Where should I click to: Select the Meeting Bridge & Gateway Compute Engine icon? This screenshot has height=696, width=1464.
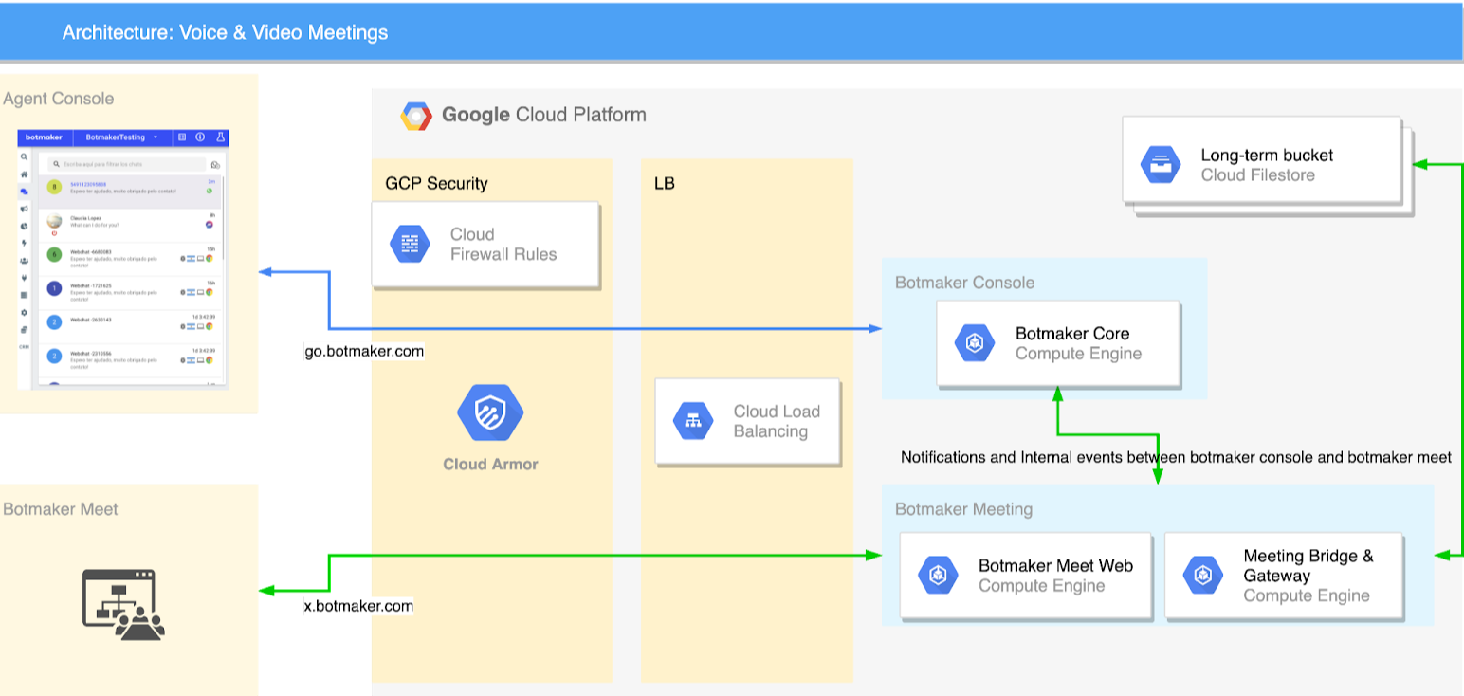(x=1203, y=575)
